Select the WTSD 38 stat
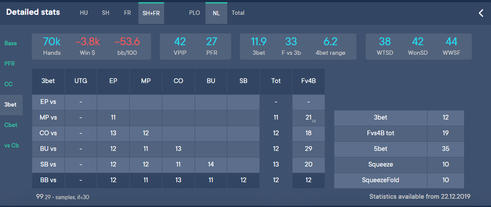Image resolution: width=491 pixels, height=207 pixels. point(385,46)
